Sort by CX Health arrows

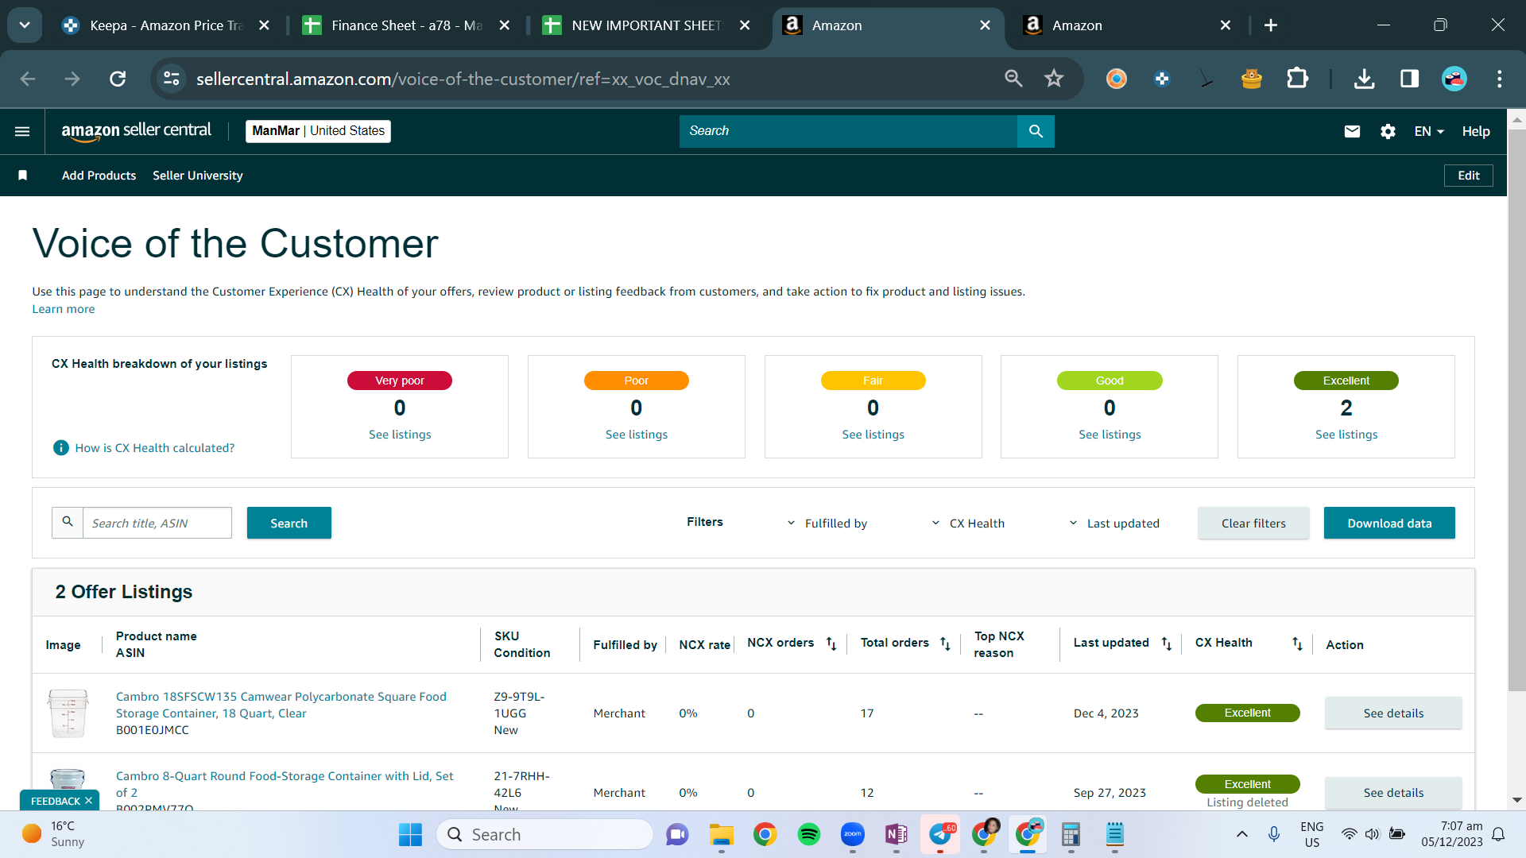click(1297, 643)
